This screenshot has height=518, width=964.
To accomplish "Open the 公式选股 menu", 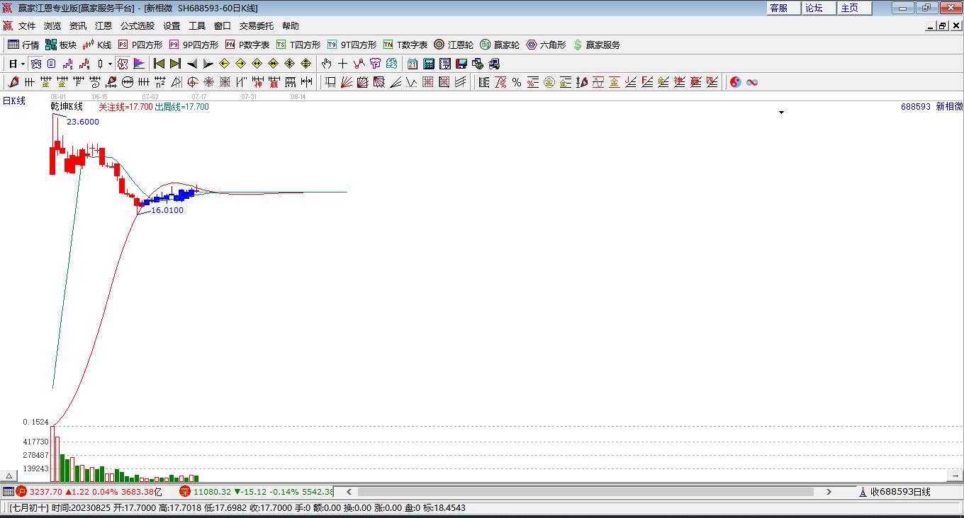I will tap(137, 25).
